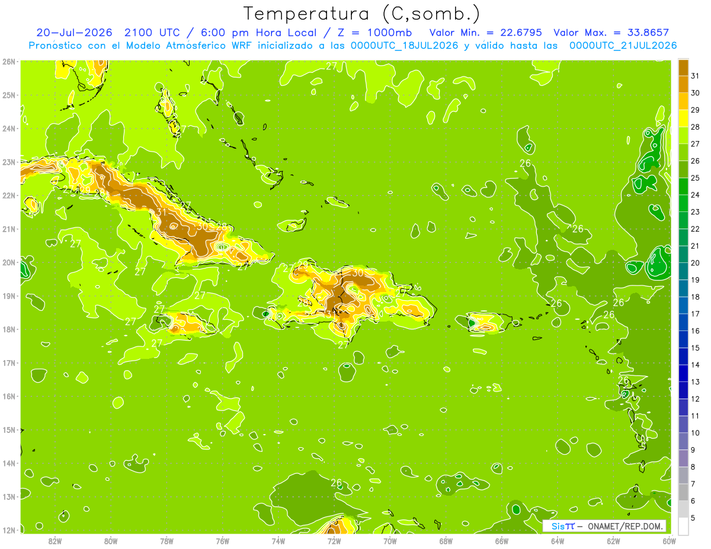Click the 16N latitude axis label

pyautogui.click(x=9, y=396)
